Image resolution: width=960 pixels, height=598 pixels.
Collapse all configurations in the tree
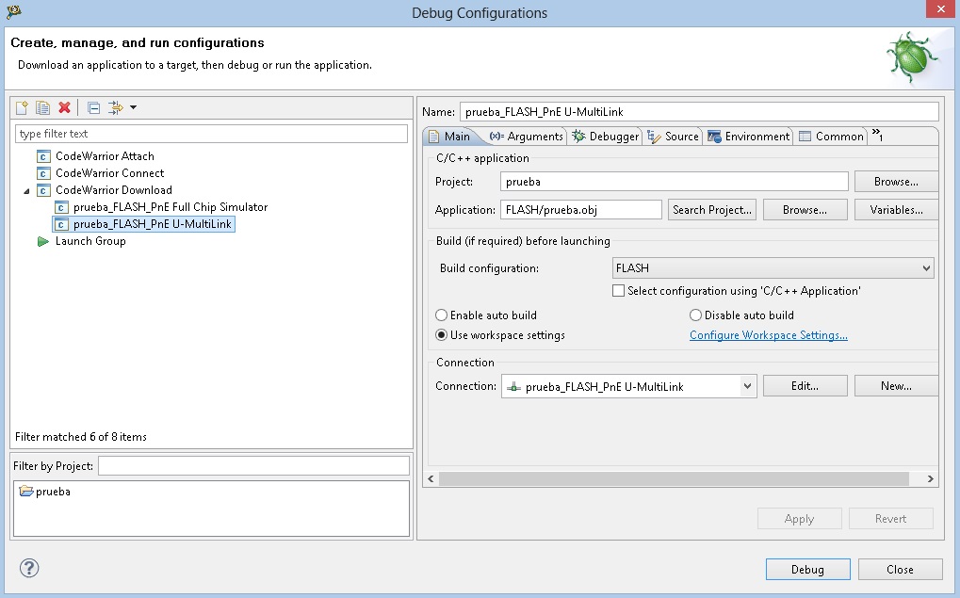93,107
